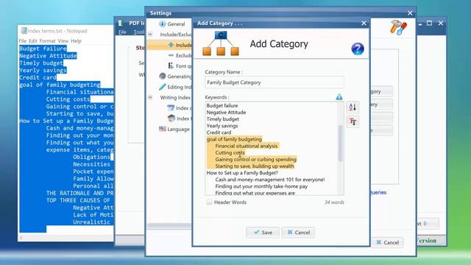Screen dimensions: 471x265
Task: Click the Settings tree horizontal scrollbar
Action: (169, 226)
